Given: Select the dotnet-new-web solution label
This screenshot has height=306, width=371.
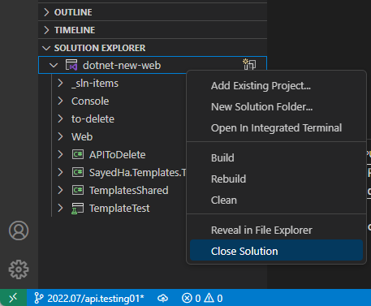Looking at the screenshot, I should [122, 66].
